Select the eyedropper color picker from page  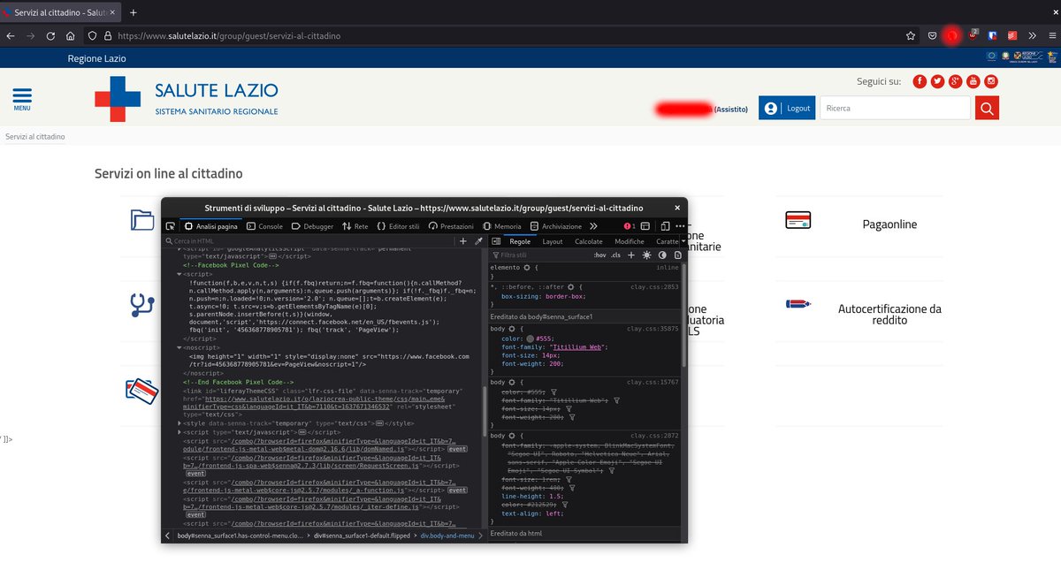[478, 240]
